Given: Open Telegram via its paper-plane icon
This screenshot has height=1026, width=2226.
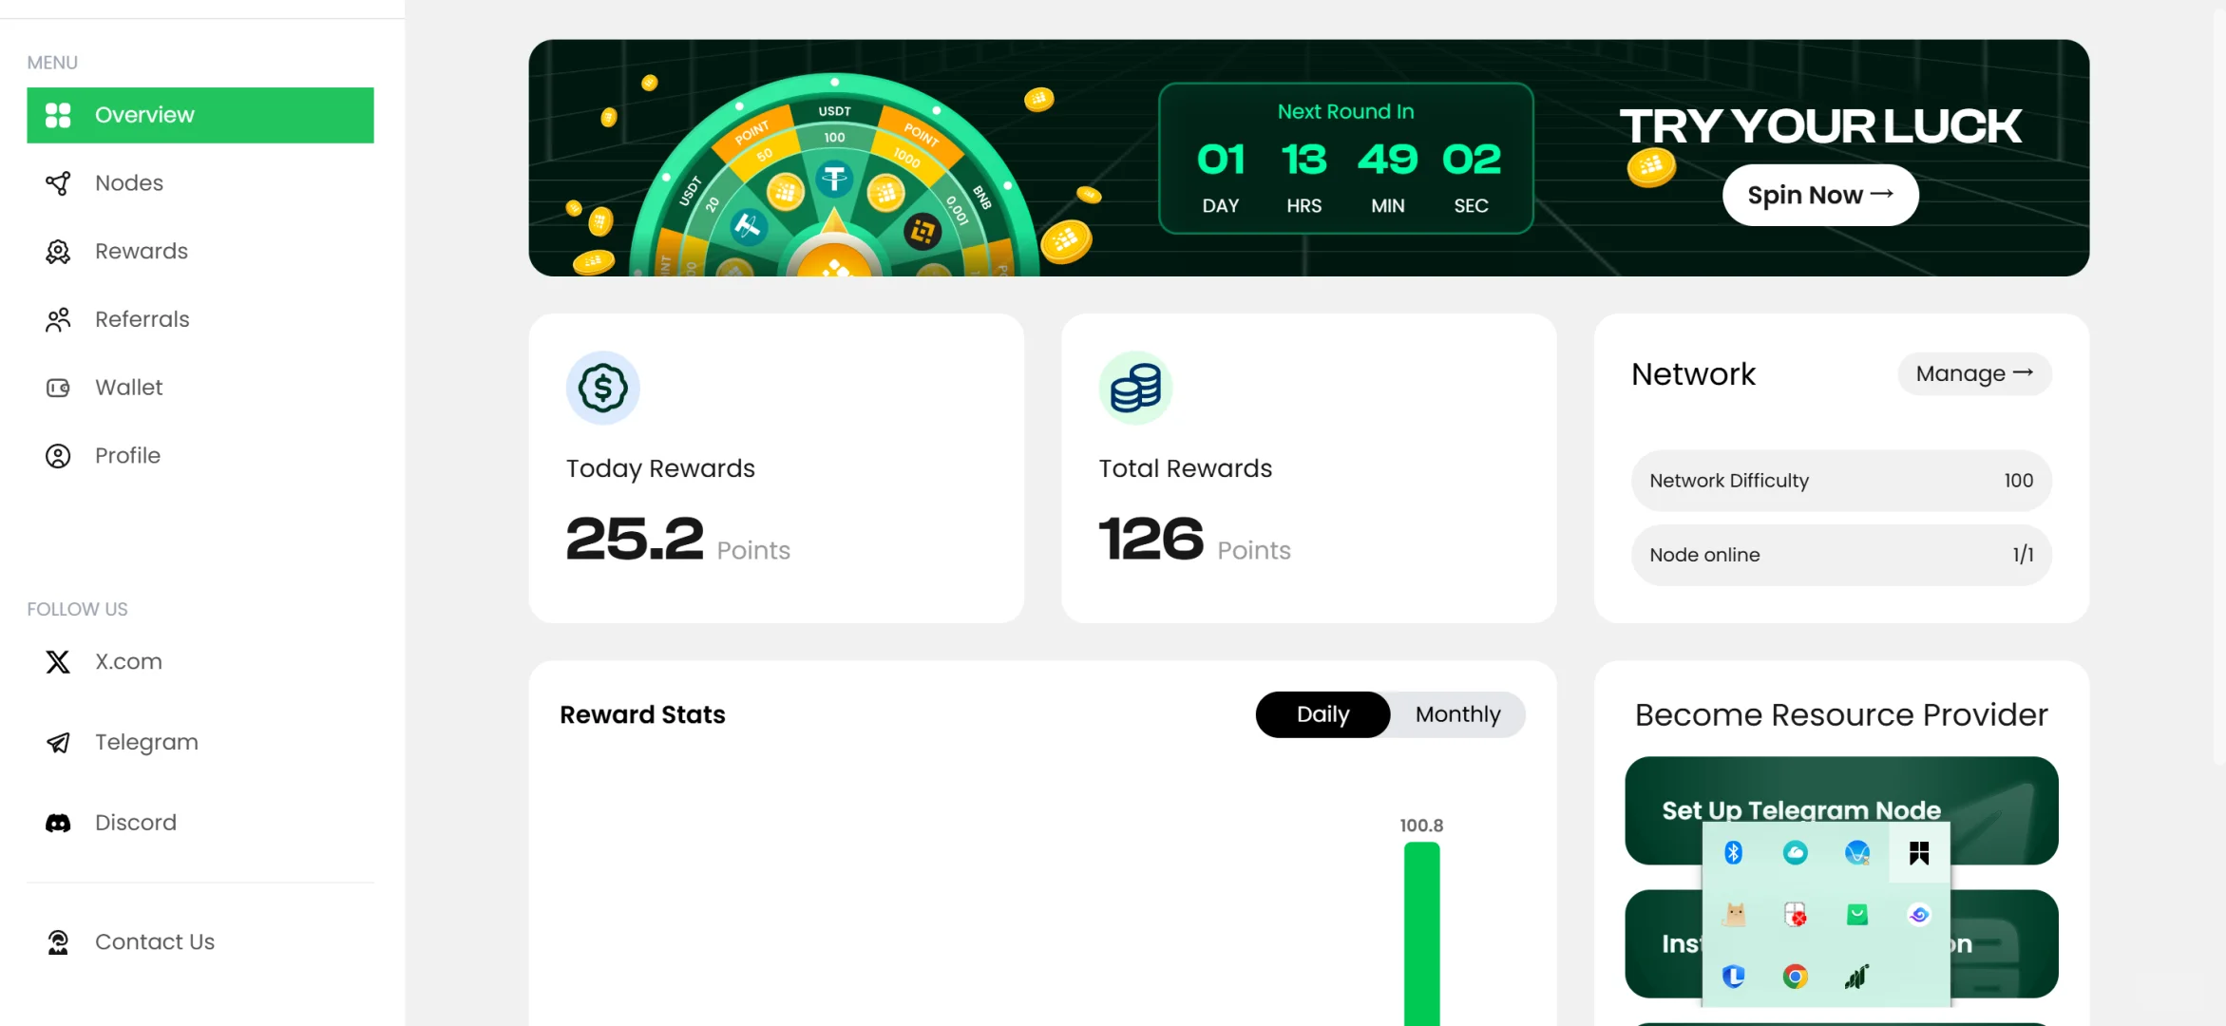Looking at the screenshot, I should (x=58, y=742).
